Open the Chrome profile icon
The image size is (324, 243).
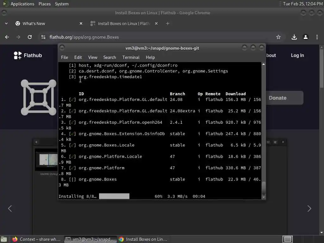pos(306,37)
